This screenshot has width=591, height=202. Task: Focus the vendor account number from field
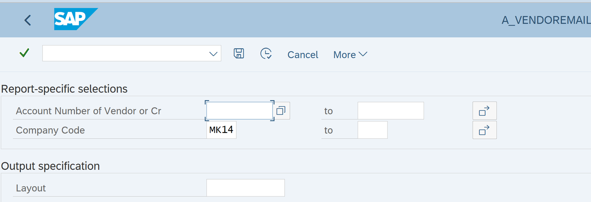[x=239, y=111]
